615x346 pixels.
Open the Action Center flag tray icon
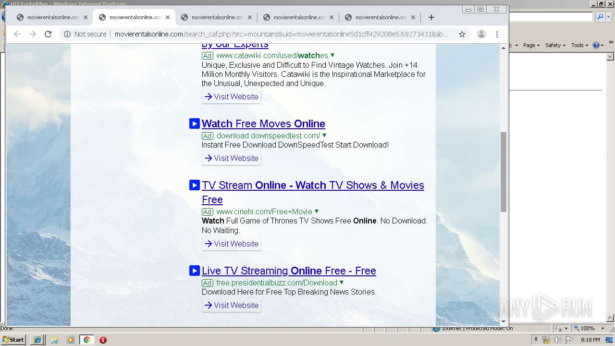tap(569, 340)
